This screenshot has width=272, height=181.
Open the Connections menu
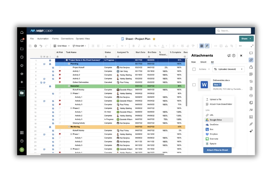[67, 39]
